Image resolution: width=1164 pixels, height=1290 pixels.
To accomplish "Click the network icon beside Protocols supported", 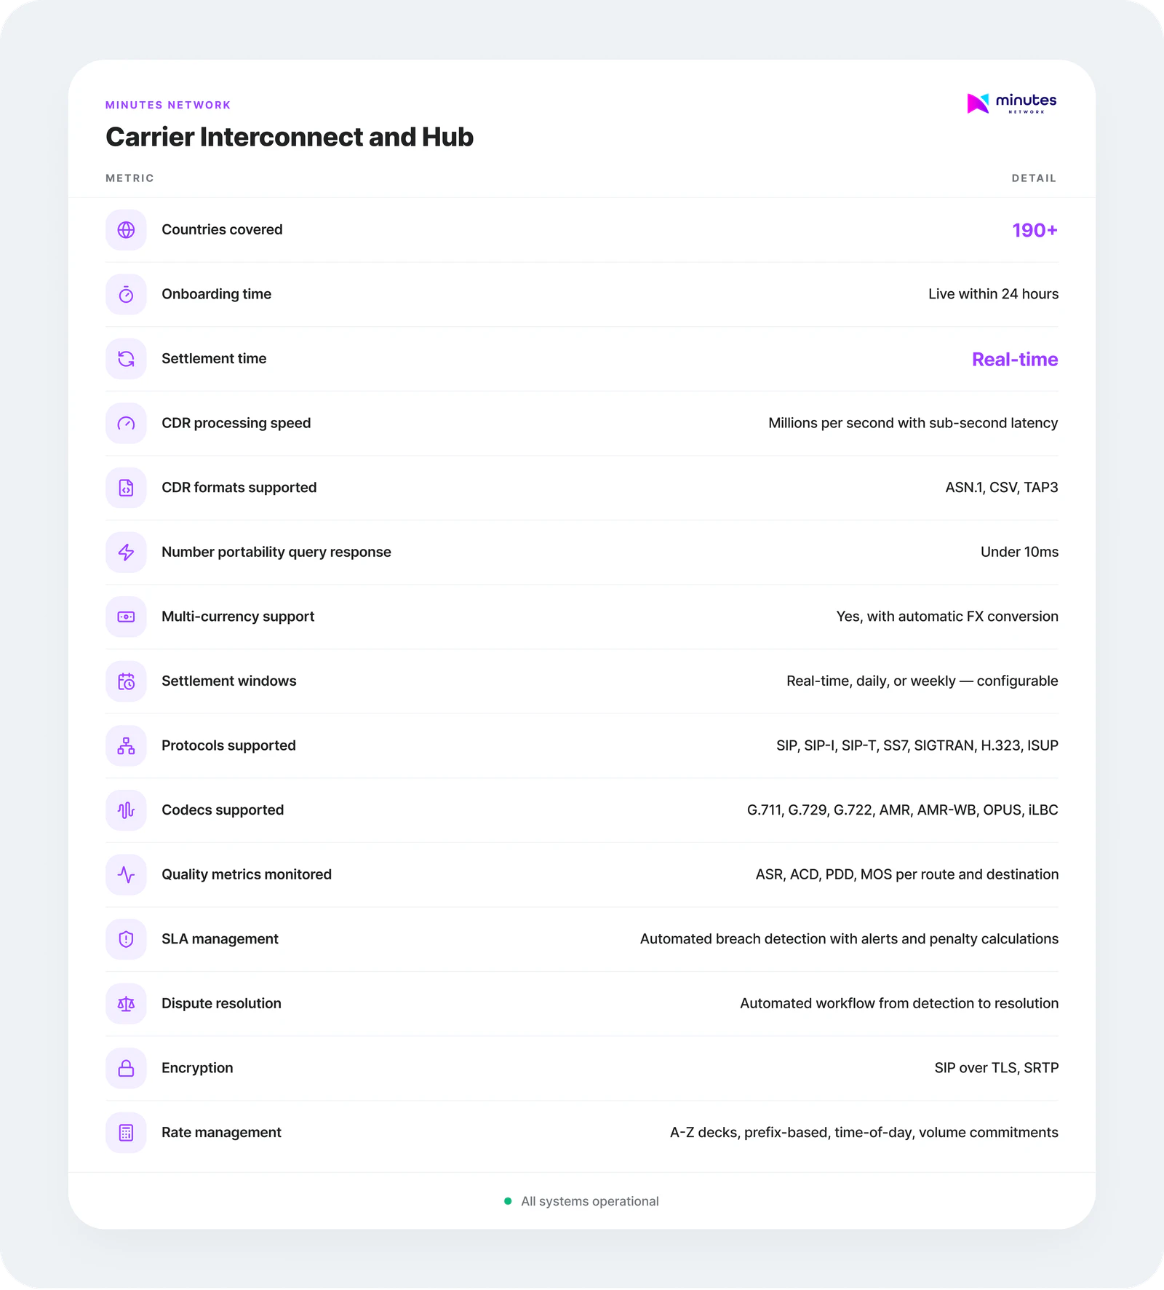I will pos(126,745).
